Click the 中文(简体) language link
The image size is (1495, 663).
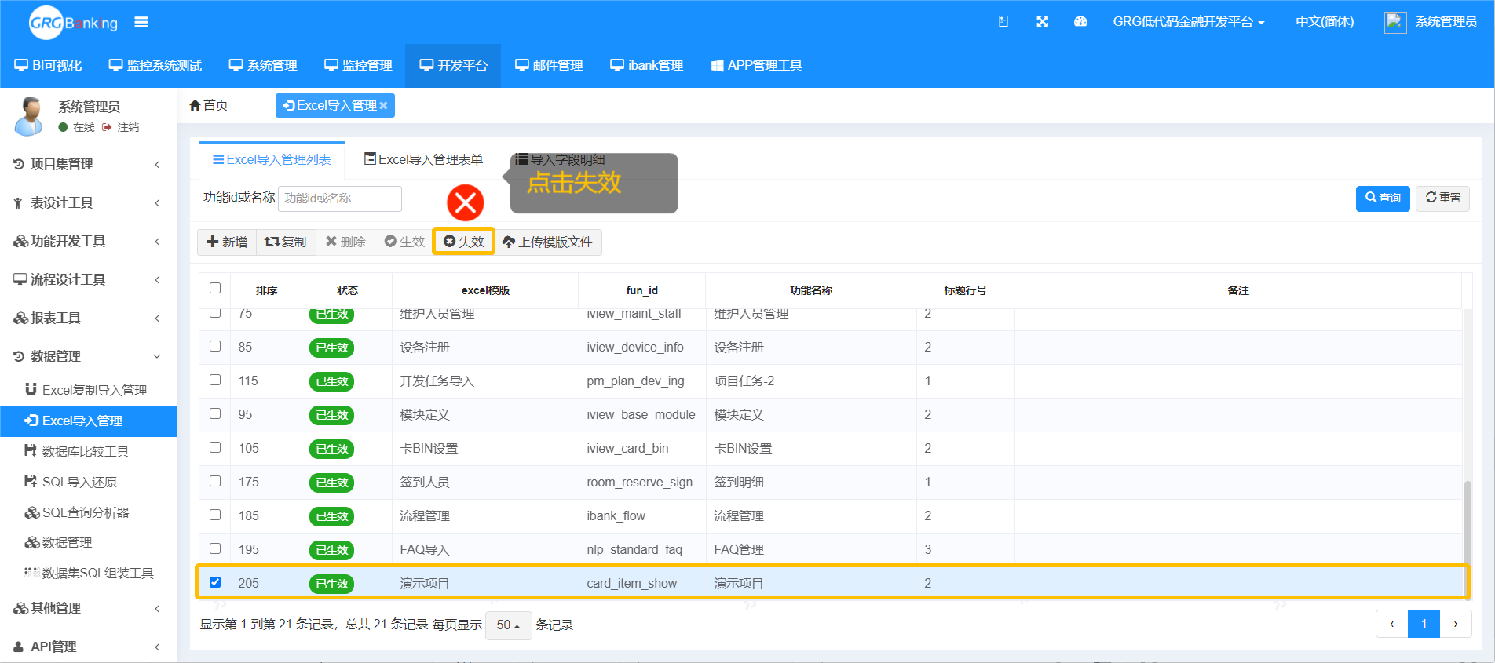click(1325, 22)
